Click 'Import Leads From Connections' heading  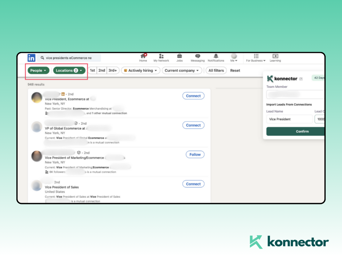(x=289, y=104)
